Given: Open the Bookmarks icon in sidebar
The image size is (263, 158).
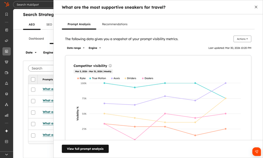Looking at the screenshot, I should (6, 14).
